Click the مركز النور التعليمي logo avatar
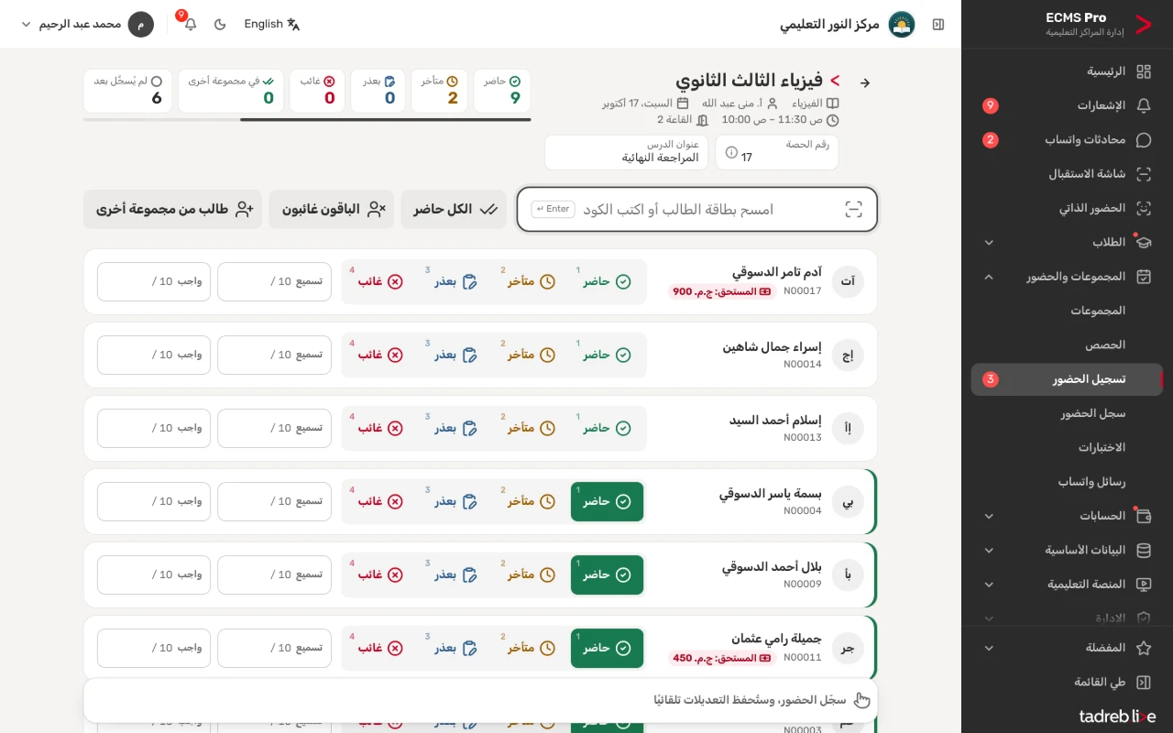This screenshot has height=733, width=1173. click(x=902, y=25)
